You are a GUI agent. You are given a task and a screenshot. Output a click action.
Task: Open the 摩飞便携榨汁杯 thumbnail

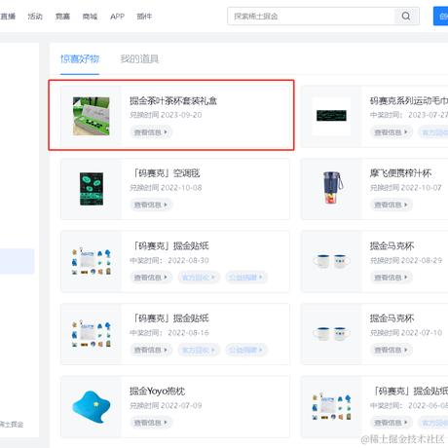click(333, 188)
